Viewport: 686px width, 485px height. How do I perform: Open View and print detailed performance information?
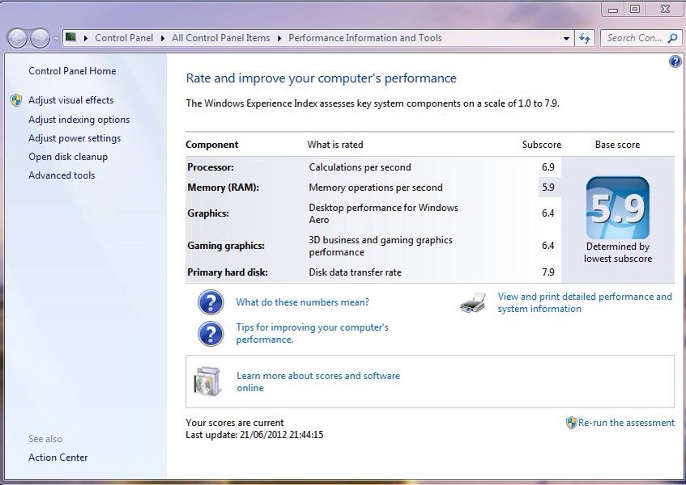[585, 302]
